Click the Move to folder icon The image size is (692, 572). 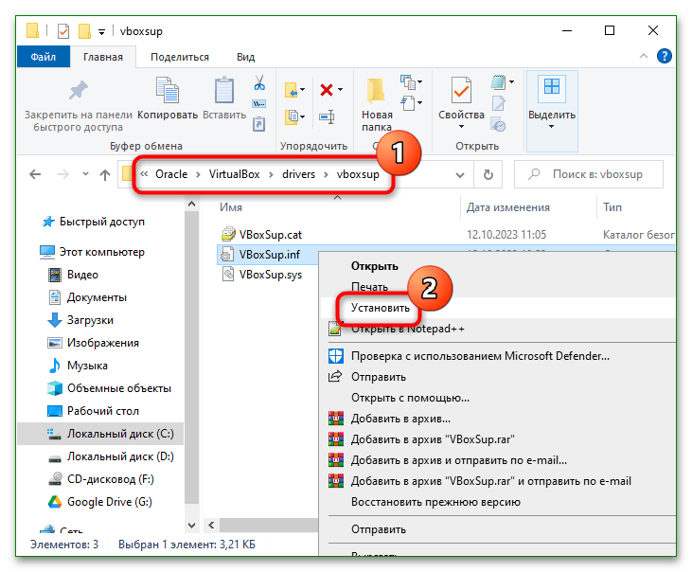pos(292,90)
